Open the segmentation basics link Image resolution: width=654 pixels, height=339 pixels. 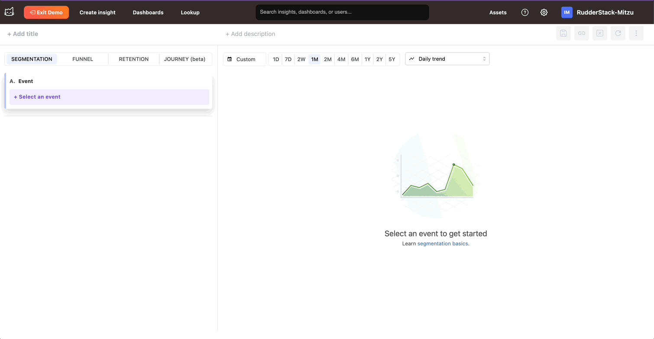[442, 244]
